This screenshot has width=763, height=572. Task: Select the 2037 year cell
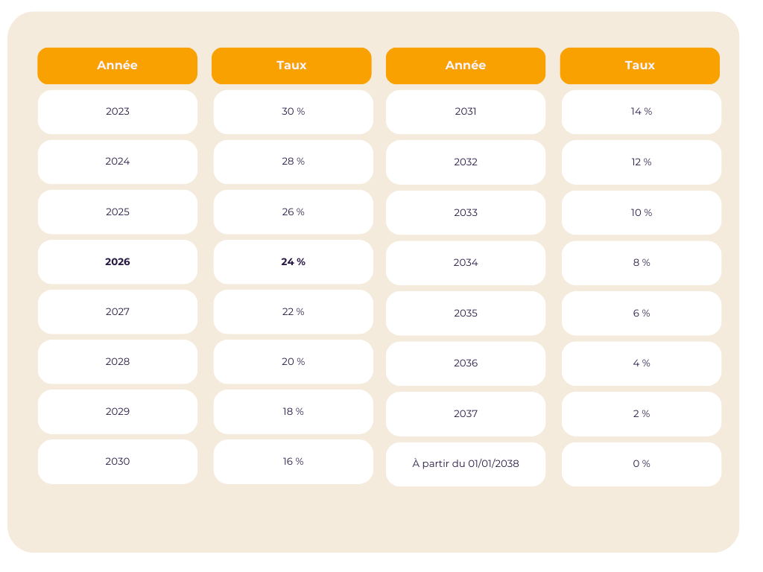tap(466, 414)
